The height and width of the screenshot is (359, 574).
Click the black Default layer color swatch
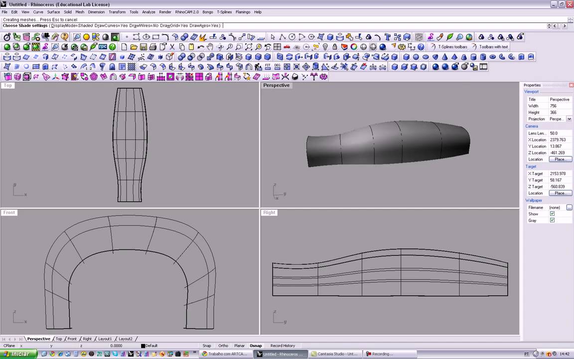[x=143, y=346]
